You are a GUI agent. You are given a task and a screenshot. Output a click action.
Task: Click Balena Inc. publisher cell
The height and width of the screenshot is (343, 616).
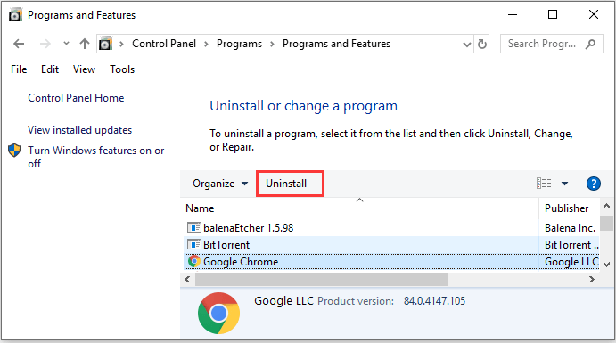[570, 228]
